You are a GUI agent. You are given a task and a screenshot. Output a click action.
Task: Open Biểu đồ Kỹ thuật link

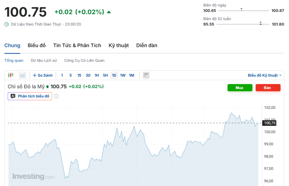[x=264, y=75]
